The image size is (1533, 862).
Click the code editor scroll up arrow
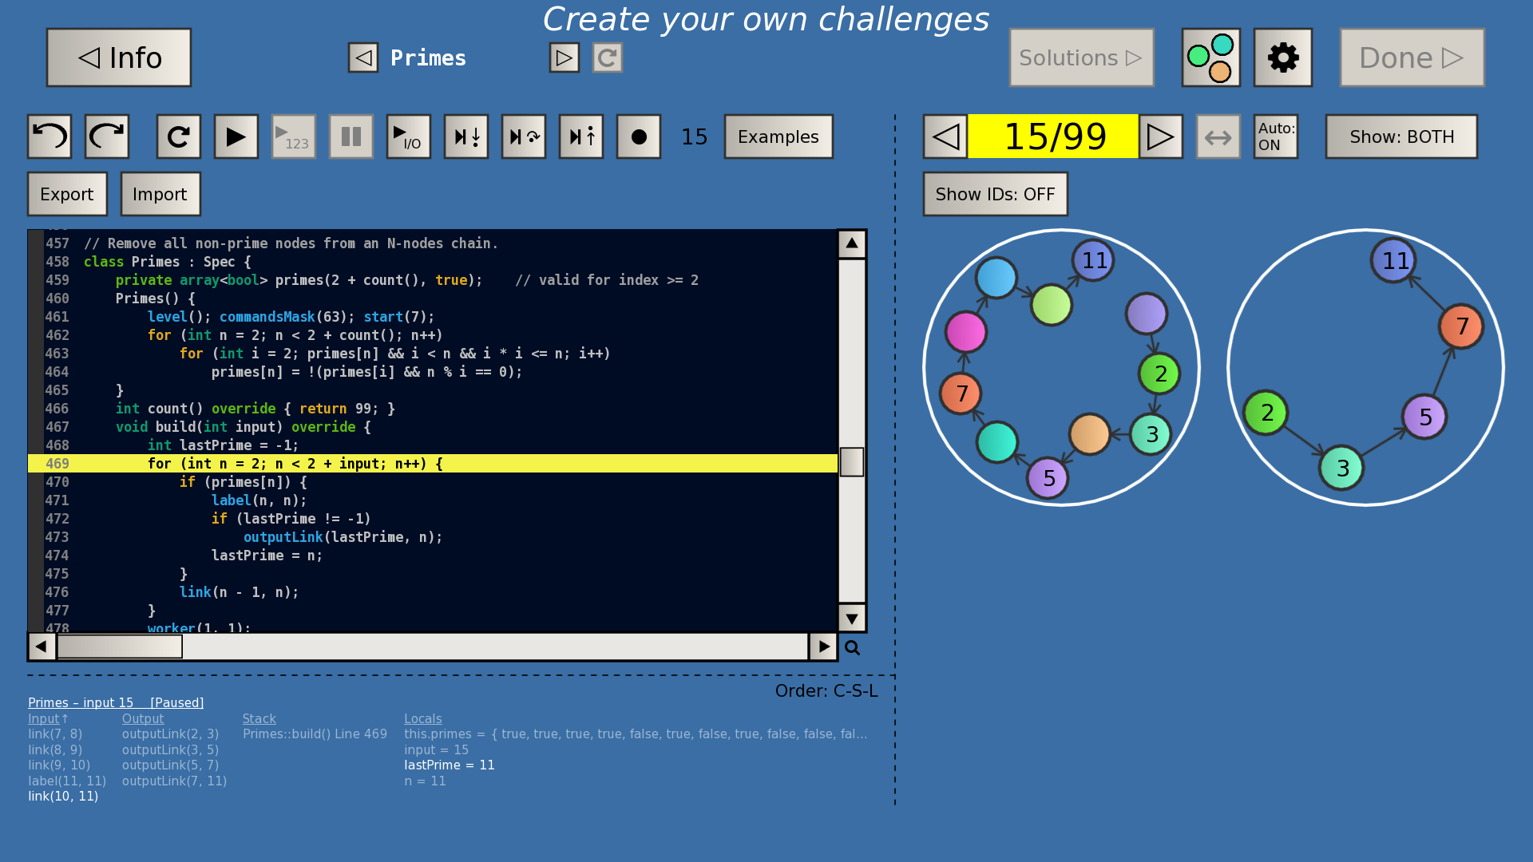pos(852,243)
